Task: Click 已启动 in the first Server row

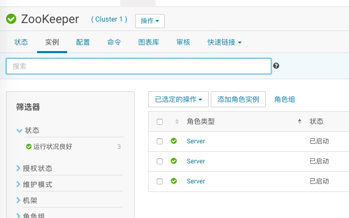Action: tap(319, 141)
